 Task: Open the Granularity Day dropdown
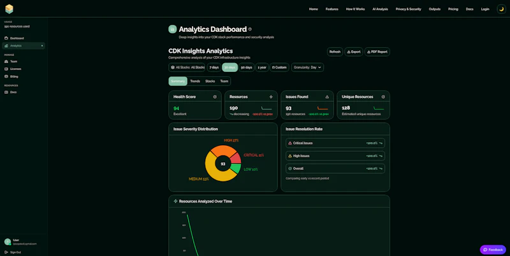pyautogui.click(x=307, y=68)
